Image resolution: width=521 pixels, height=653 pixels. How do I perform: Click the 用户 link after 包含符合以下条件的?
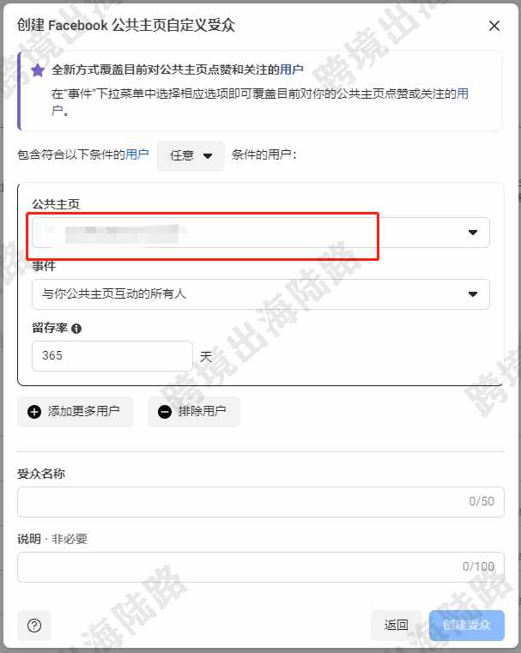(137, 154)
